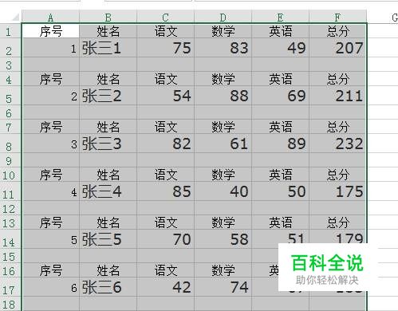Click the total score 207

click(x=337, y=48)
